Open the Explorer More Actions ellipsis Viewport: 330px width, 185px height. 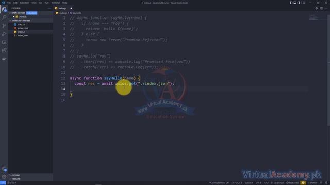coord(49,8)
